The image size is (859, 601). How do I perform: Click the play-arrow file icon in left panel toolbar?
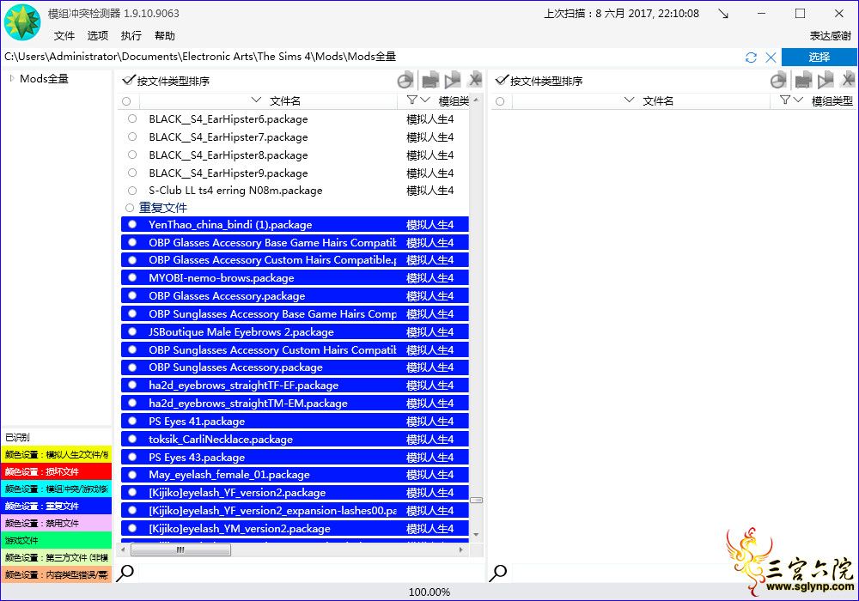[453, 81]
